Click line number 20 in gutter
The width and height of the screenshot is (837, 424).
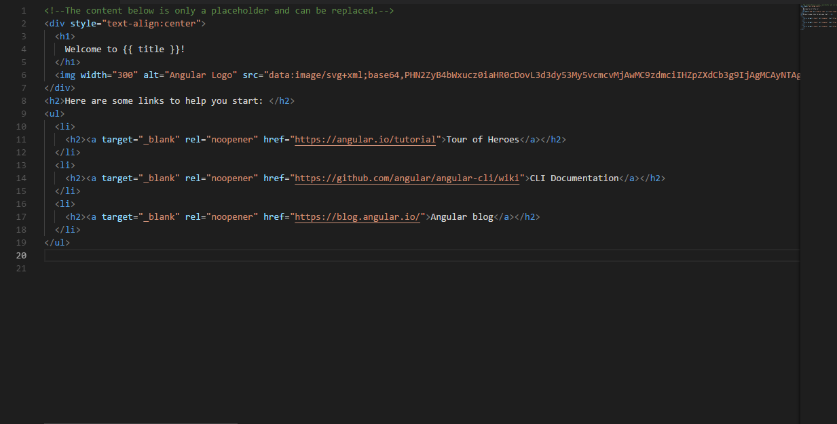click(x=21, y=256)
